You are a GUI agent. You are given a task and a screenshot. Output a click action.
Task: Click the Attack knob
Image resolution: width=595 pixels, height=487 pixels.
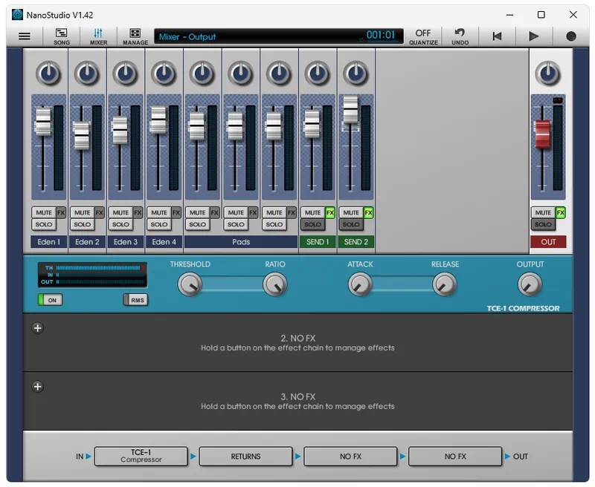(360, 285)
